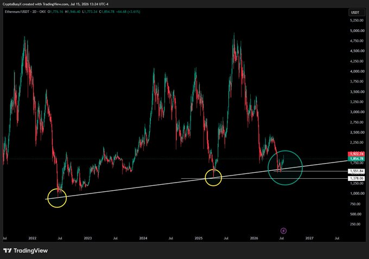Click the 3,750.00 price axis label
This screenshot has height=259, width=369.
[357, 82]
